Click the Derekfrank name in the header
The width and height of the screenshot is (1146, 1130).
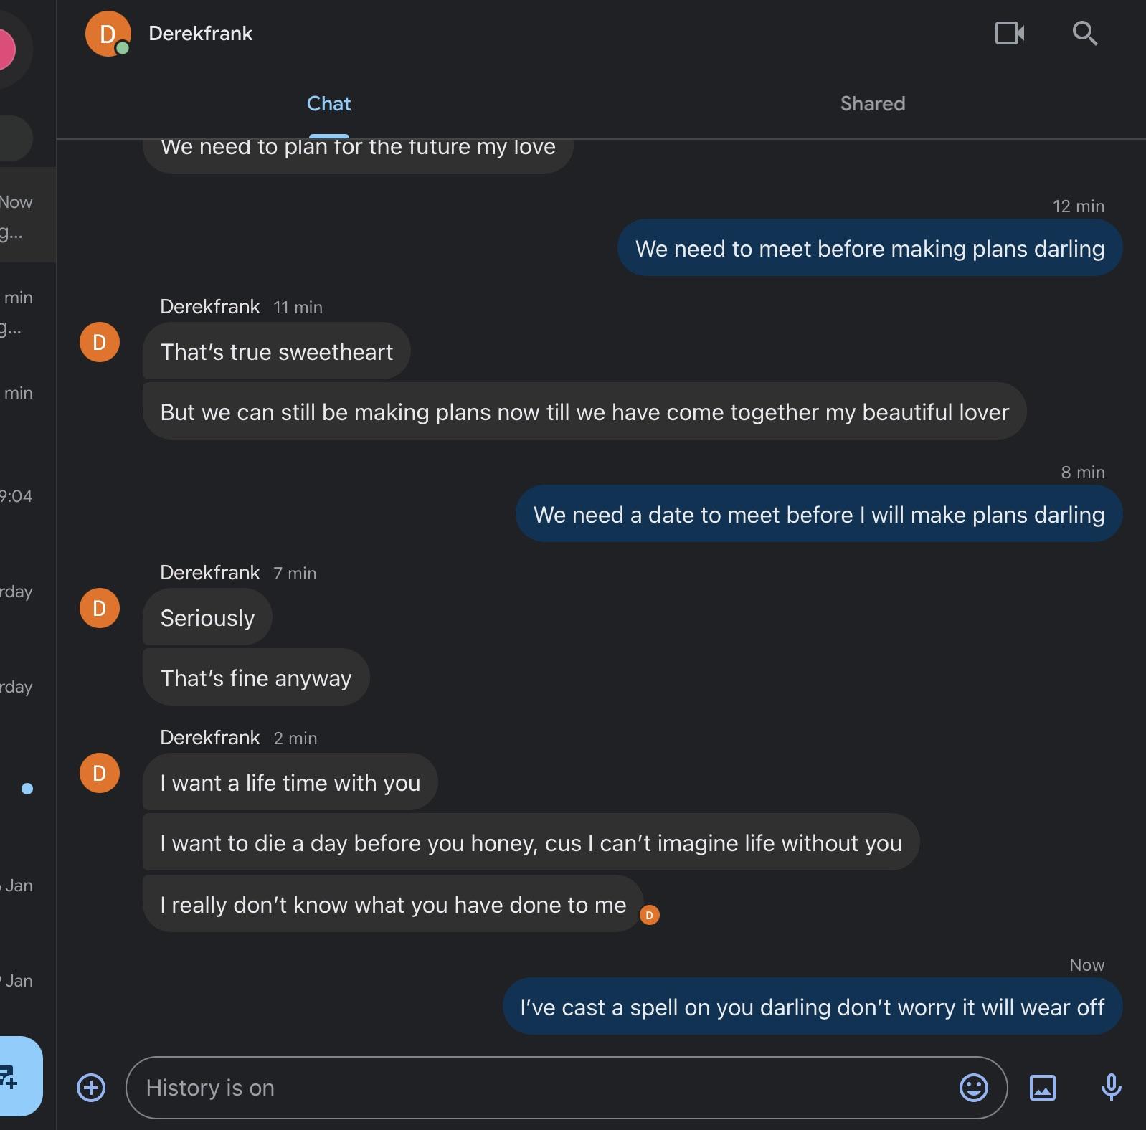click(x=201, y=33)
